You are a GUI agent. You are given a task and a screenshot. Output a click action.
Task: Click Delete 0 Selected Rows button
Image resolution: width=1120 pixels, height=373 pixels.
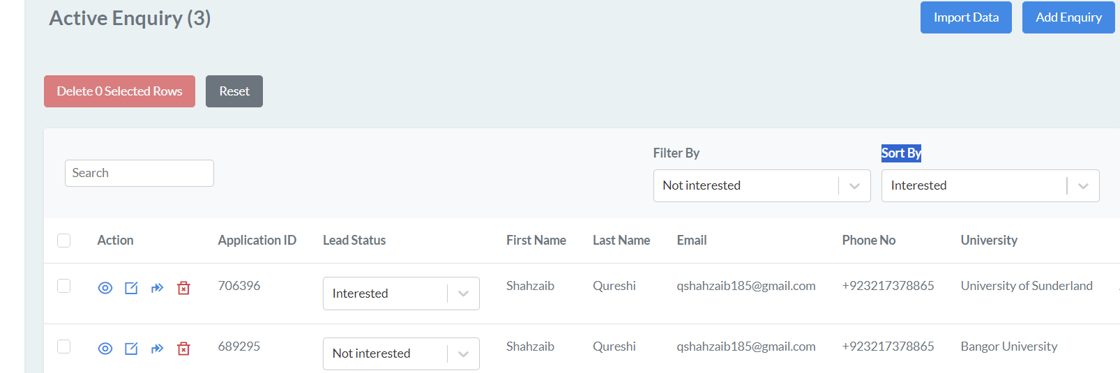(119, 91)
